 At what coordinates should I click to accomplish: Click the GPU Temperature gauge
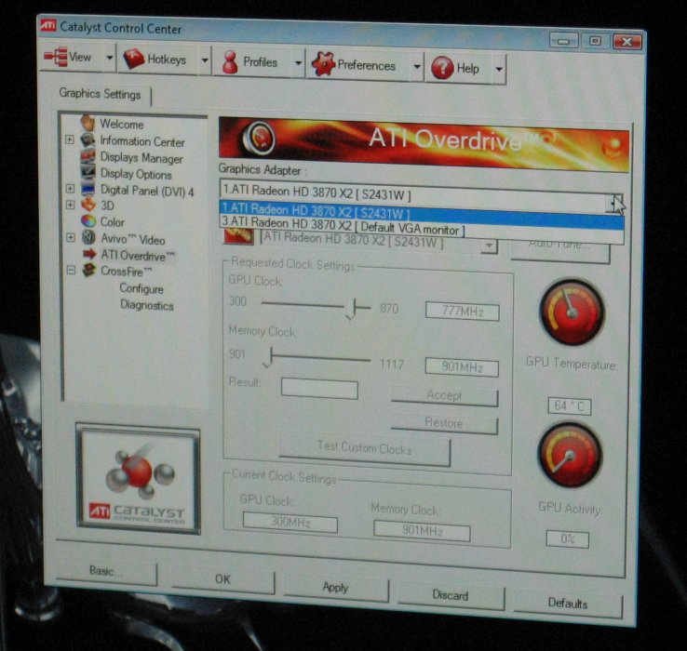572,312
